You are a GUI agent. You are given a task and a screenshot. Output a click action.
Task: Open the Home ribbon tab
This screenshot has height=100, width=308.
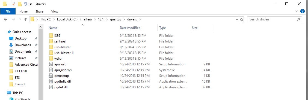(23, 11)
